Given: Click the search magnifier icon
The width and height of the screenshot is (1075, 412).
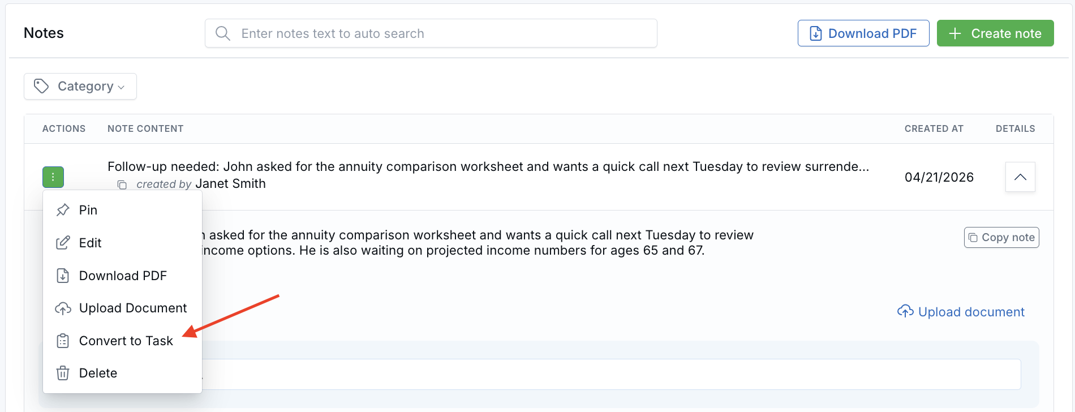Looking at the screenshot, I should click(x=223, y=33).
